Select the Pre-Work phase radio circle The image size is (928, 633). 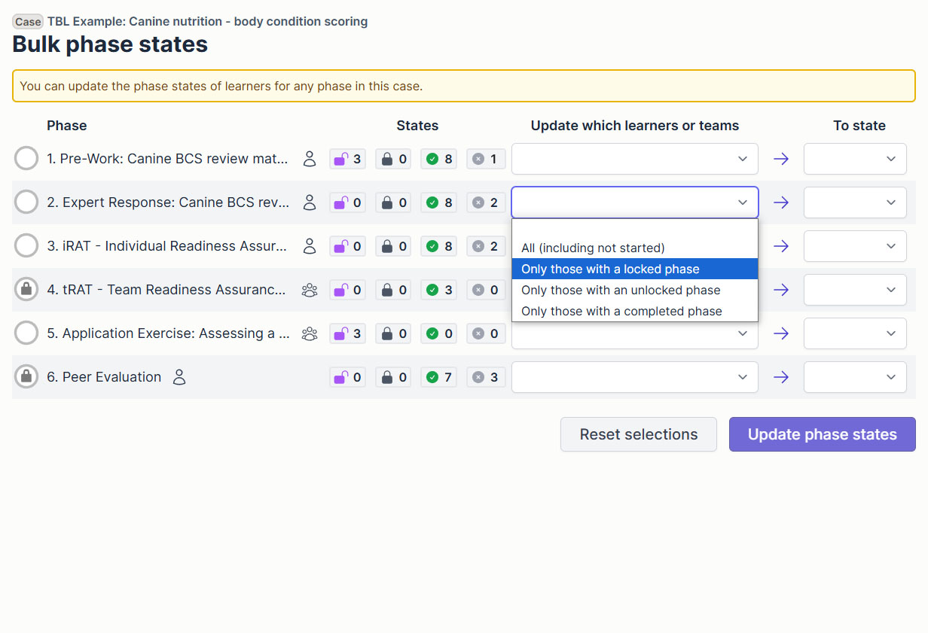pos(26,159)
